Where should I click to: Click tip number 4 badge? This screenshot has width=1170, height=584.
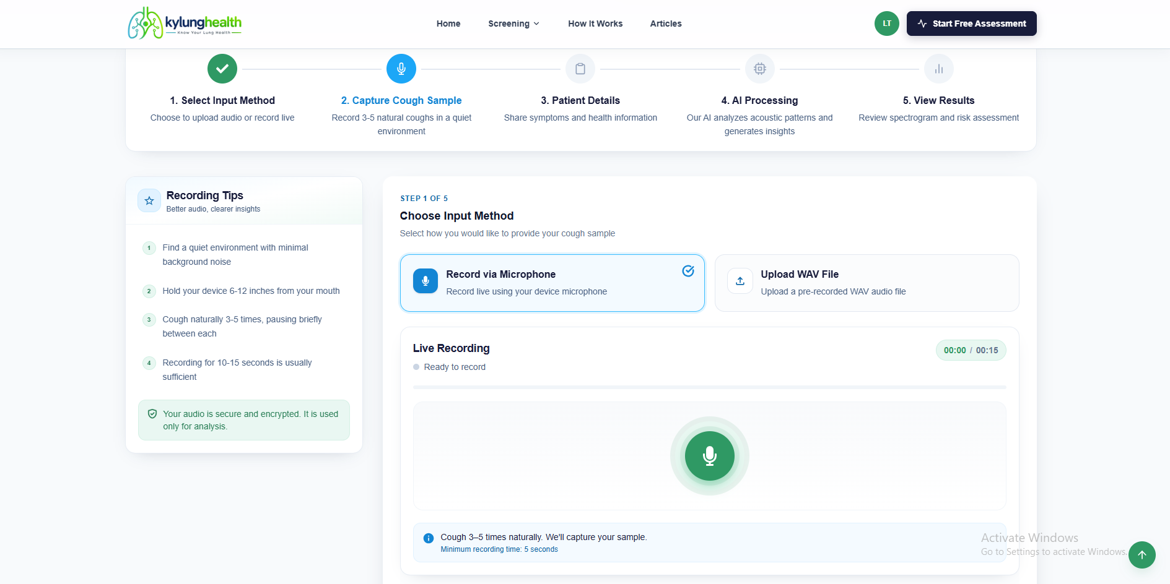149,363
